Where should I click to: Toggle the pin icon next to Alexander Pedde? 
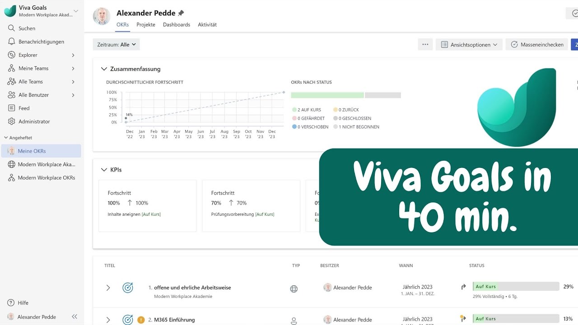click(181, 13)
